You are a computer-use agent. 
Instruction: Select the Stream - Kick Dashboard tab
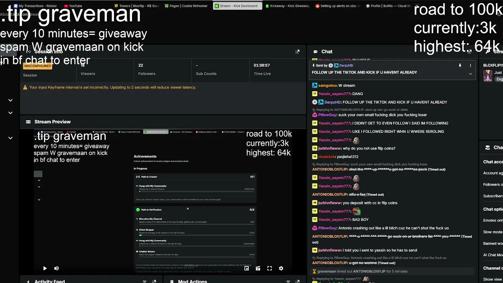click(238, 6)
